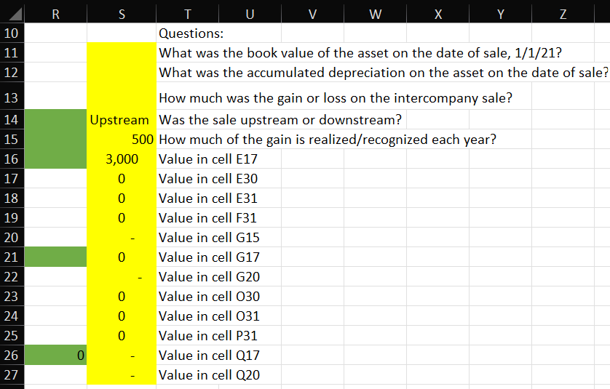Select column X header
This screenshot has height=389, width=610.
(438, 15)
